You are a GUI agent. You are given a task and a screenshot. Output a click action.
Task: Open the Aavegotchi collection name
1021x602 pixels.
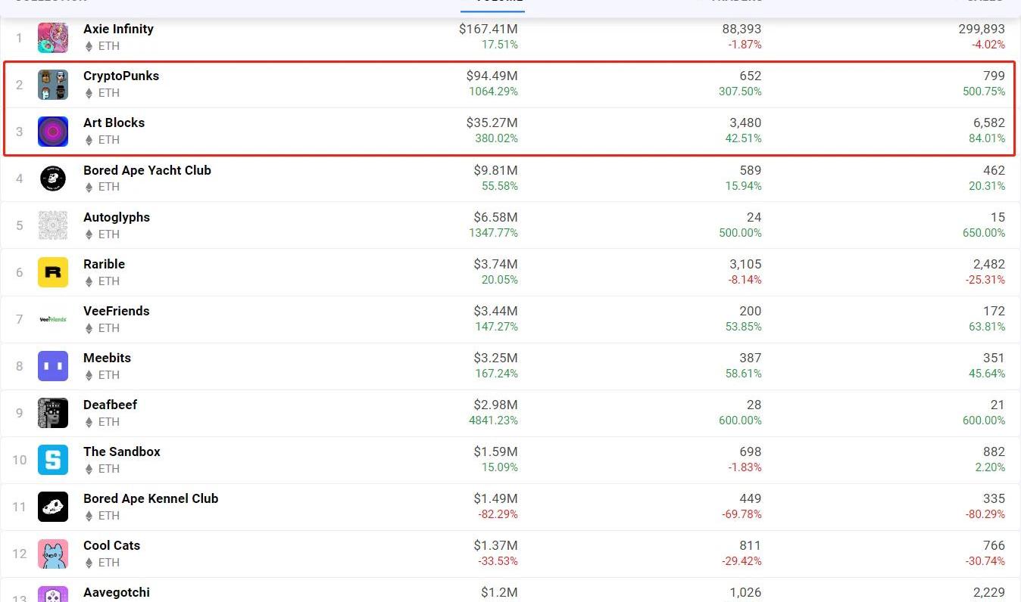point(117,592)
